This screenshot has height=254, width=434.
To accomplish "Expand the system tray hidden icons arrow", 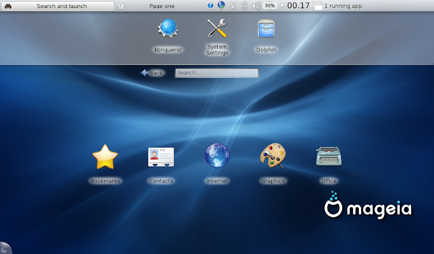I will tap(282, 6).
